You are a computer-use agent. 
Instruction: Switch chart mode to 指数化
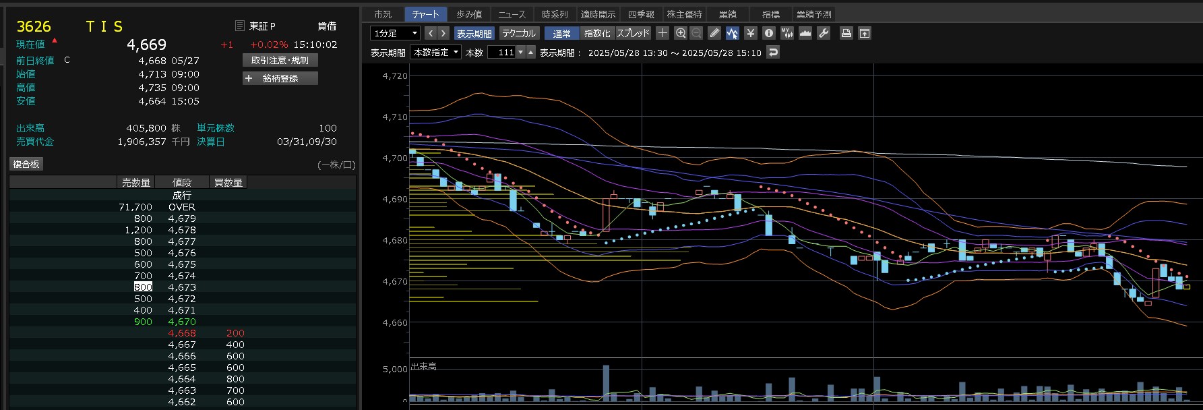point(596,33)
